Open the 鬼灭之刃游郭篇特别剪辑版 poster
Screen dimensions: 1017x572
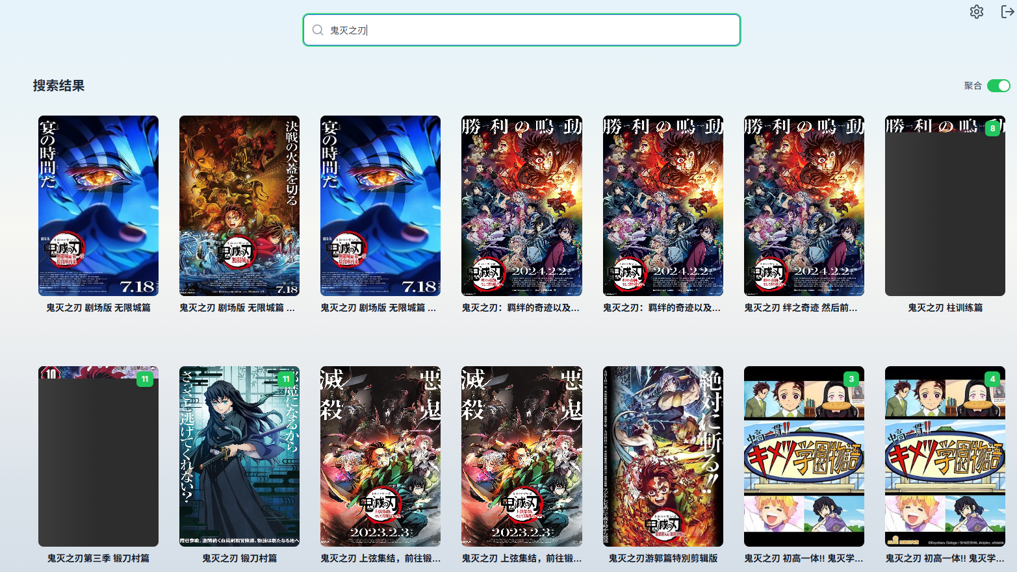pyautogui.click(x=663, y=456)
